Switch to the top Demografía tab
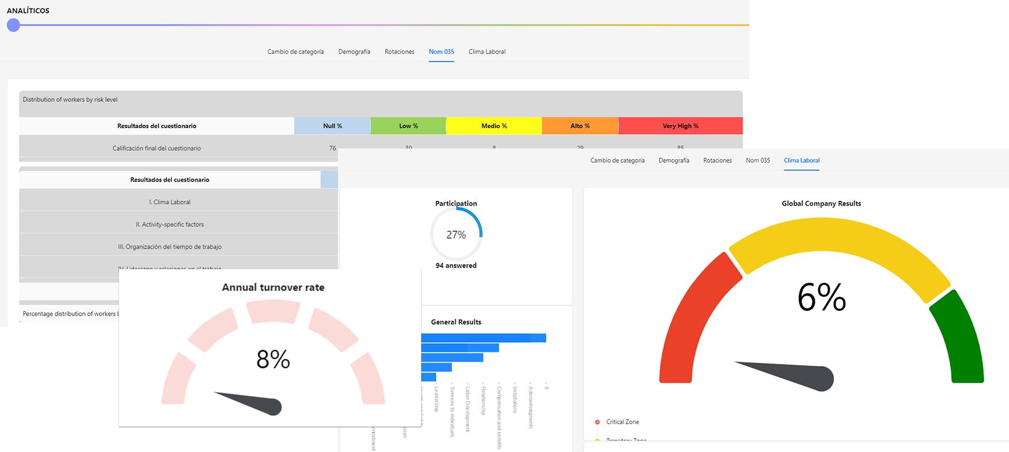 [354, 52]
